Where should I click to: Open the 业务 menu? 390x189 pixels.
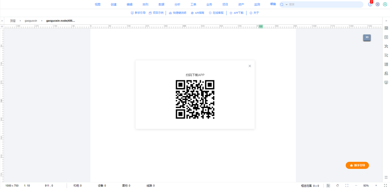coord(209,5)
